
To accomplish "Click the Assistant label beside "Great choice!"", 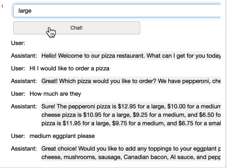I will coord(24,149).
